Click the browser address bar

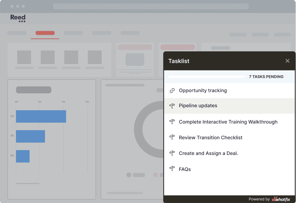151,6
